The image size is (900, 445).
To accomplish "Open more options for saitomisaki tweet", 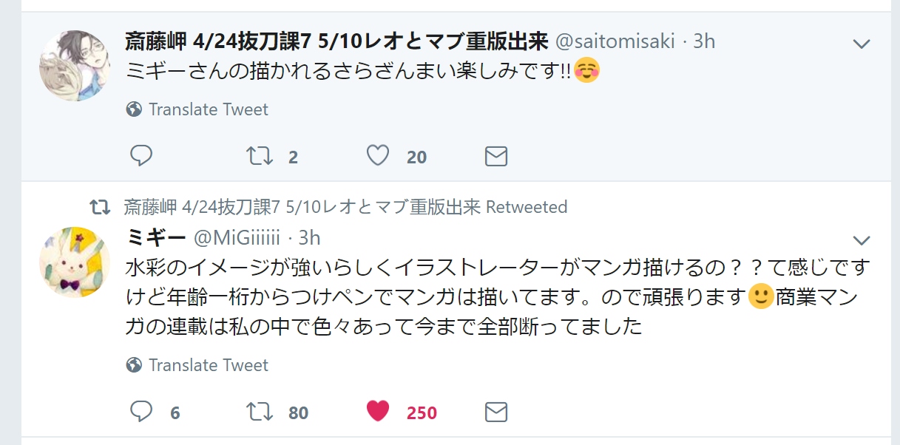I will pos(862,44).
